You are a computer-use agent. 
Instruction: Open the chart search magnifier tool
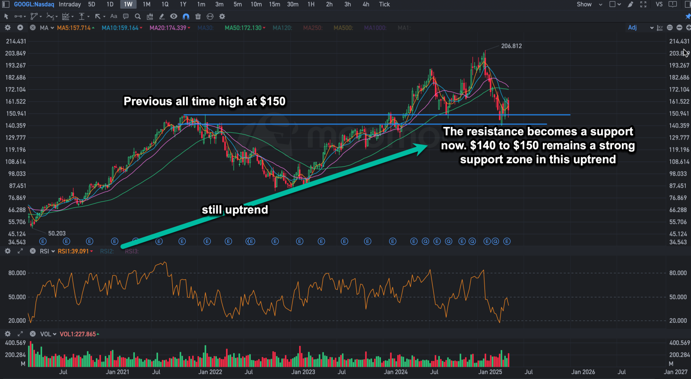[138, 16]
